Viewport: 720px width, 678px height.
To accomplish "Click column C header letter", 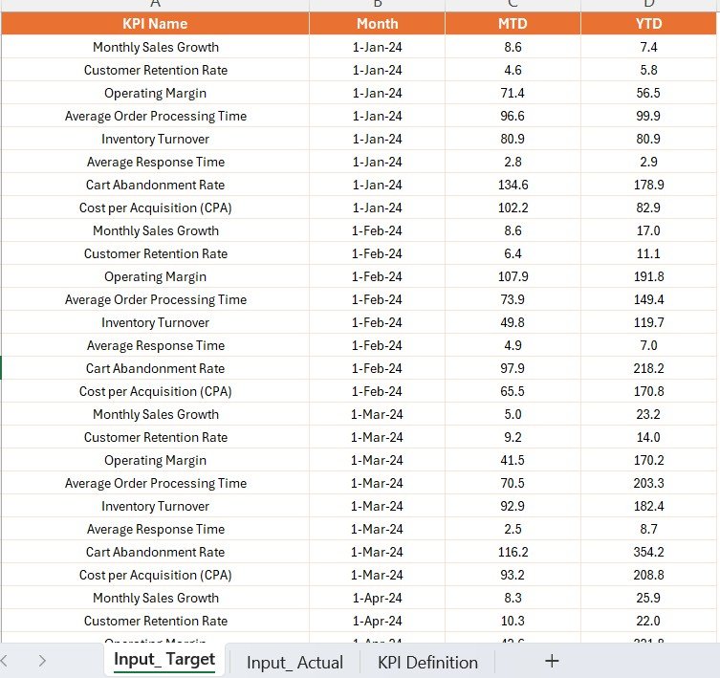I will [x=513, y=5].
